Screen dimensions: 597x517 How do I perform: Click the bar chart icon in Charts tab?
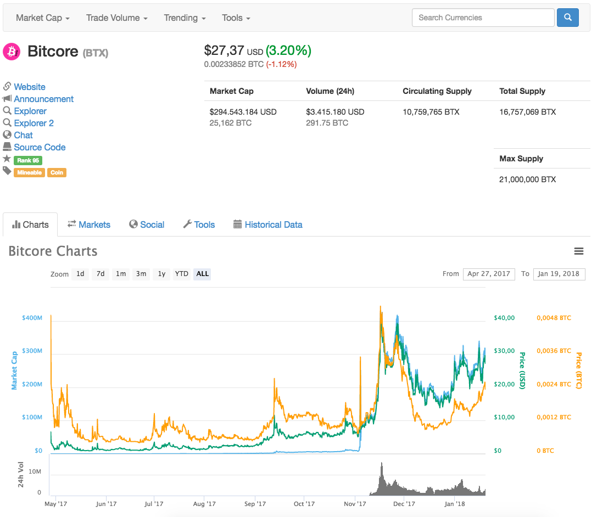(x=16, y=224)
